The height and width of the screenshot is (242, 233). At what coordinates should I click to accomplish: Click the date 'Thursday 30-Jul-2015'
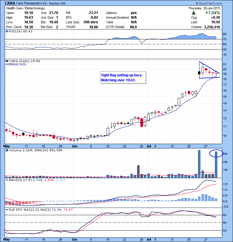204,8
